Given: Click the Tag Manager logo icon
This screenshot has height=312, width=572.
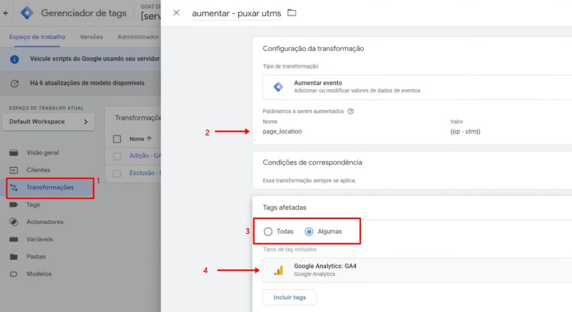Looking at the screenshot, I should coord(26,13).
